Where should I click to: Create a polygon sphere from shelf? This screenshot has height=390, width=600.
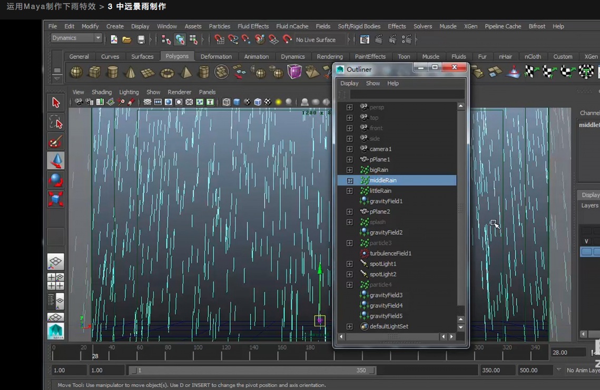pos(76,72)
